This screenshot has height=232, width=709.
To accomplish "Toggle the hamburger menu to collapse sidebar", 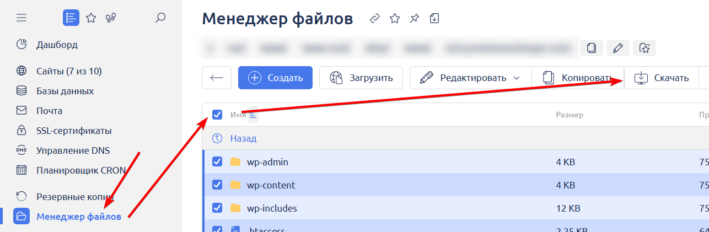I will click(22, 18).
